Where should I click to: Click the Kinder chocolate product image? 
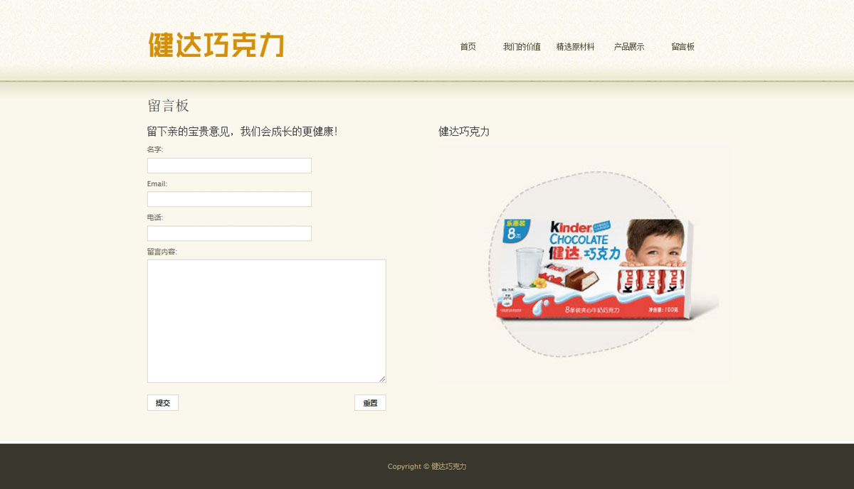tap(585, 265)
